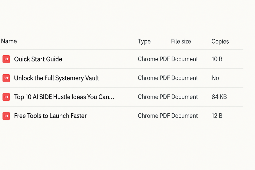Open Free Tools to Launch Faster file
The height and width of the screenshot is (170, 255).
[x=50, y=116]
